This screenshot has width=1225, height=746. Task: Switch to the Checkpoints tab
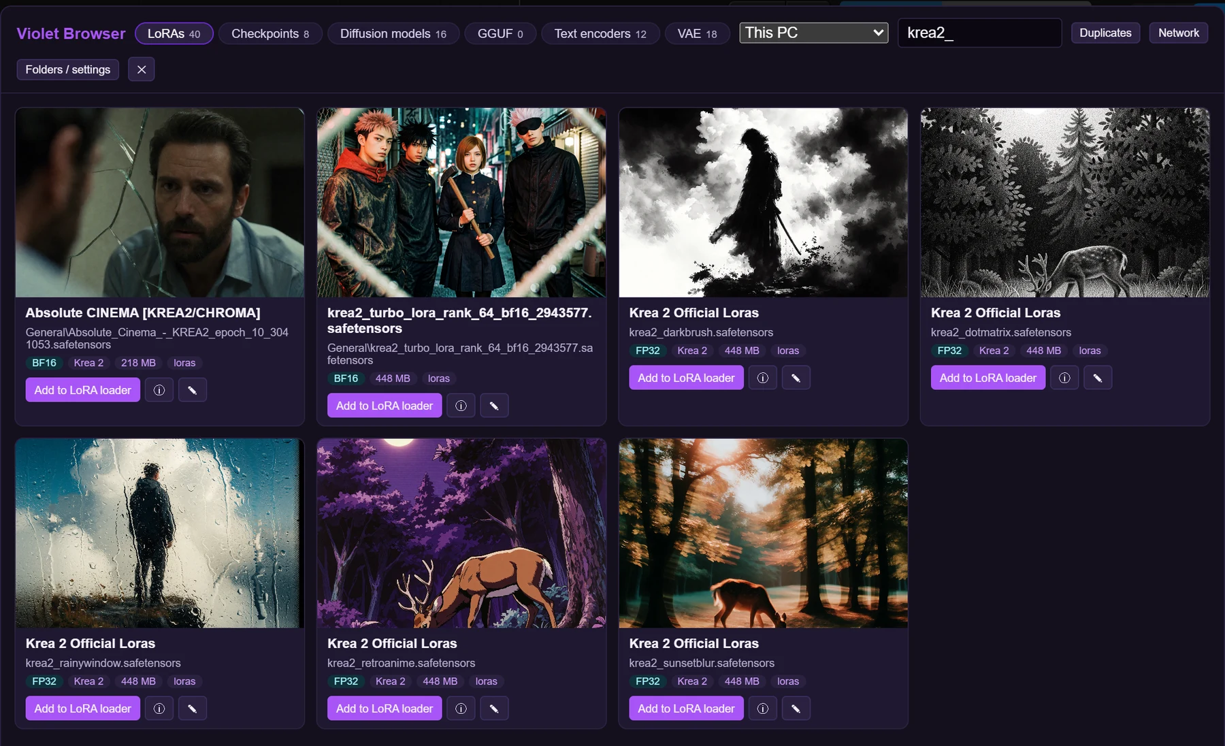(270, 33)
